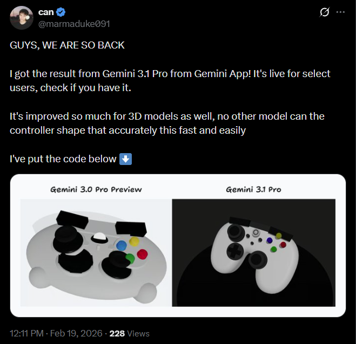
Task: Click the down arrow emoji
Action: (125, 159)
